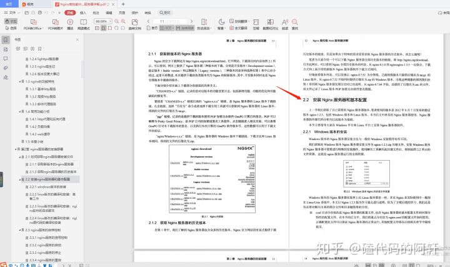The image size is (450, 267).
Task: Select the 插入 ribbon tab
Action: click(83, 13)
